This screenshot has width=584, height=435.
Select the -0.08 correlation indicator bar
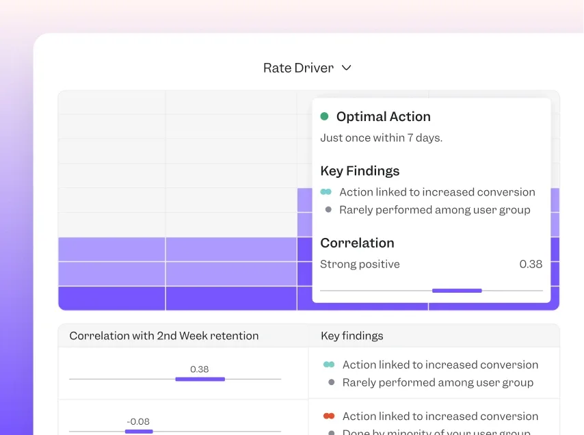point(139,432)
